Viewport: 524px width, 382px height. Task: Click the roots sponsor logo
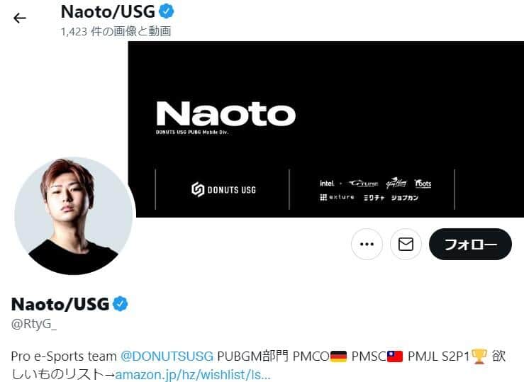pos(423,184)
